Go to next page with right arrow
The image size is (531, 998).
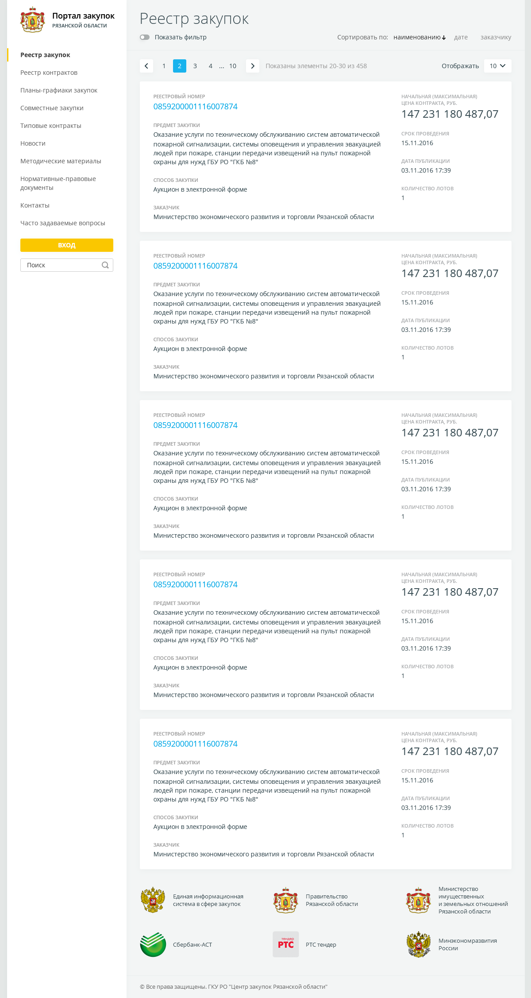coord(253,66)
